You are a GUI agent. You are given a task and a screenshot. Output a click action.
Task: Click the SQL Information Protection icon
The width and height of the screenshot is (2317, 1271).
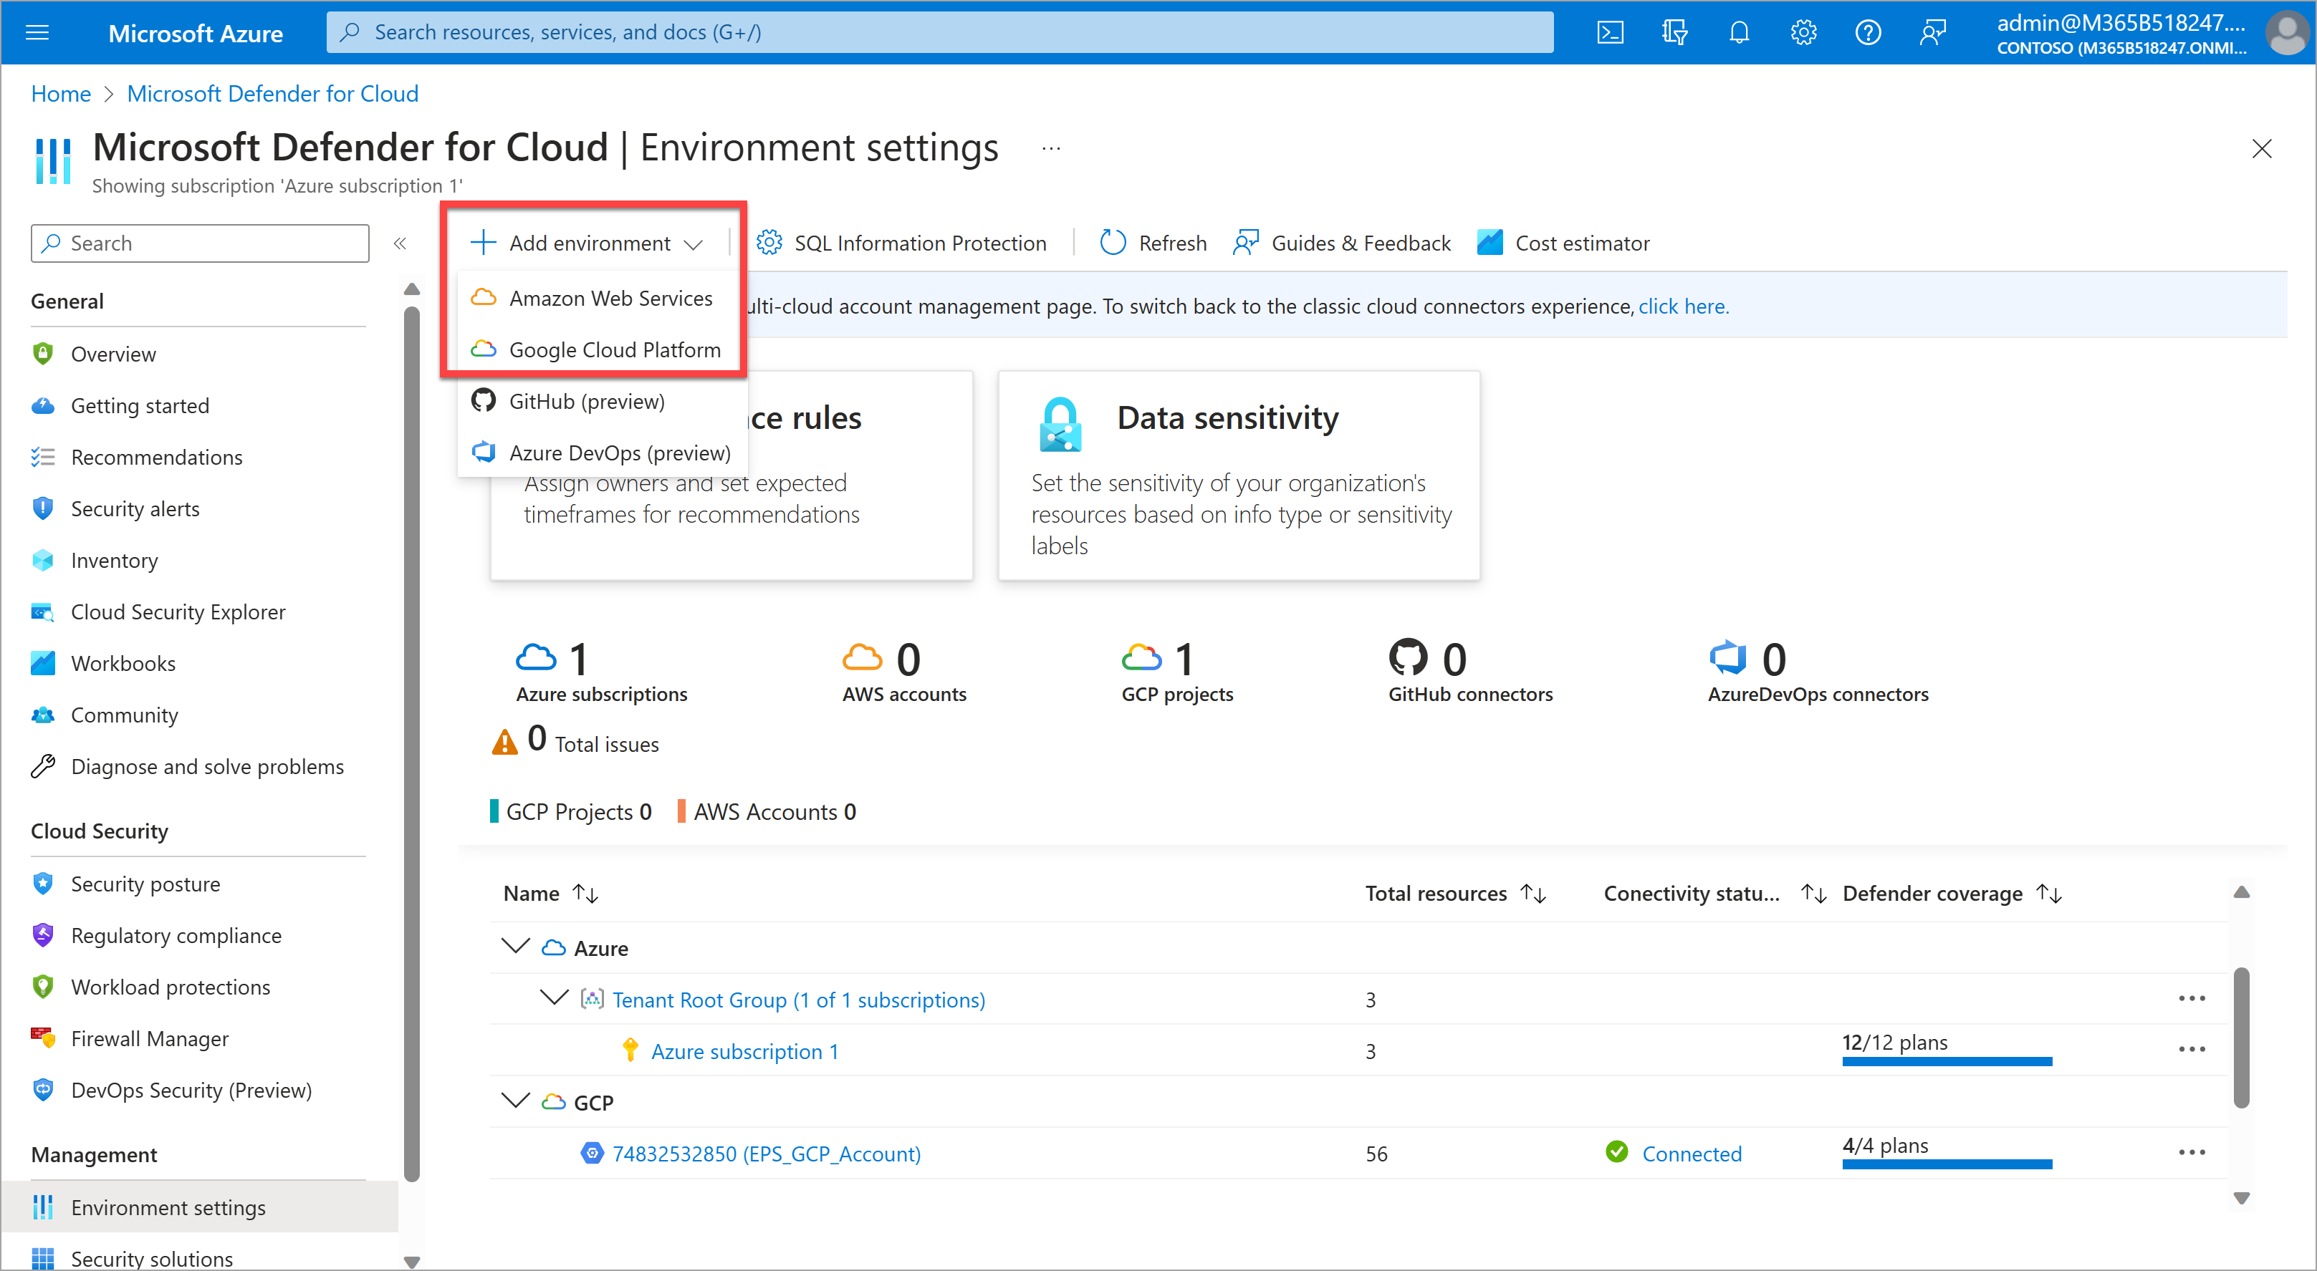click(772, 243)
